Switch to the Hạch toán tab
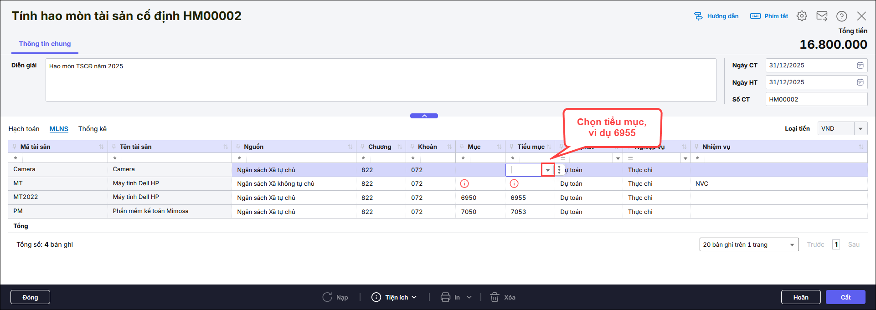The width and height of the screenshot is (876, 310). [x=24, y=129]
